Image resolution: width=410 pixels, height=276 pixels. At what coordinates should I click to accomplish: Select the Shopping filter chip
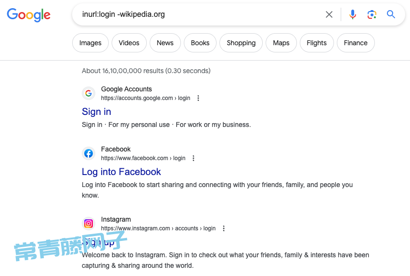tap(241, 43)
